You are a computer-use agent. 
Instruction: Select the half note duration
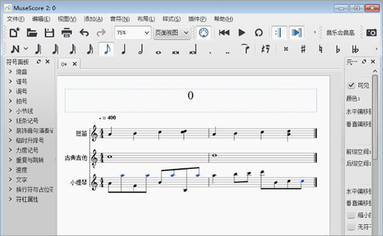click(x=140, y=49)
